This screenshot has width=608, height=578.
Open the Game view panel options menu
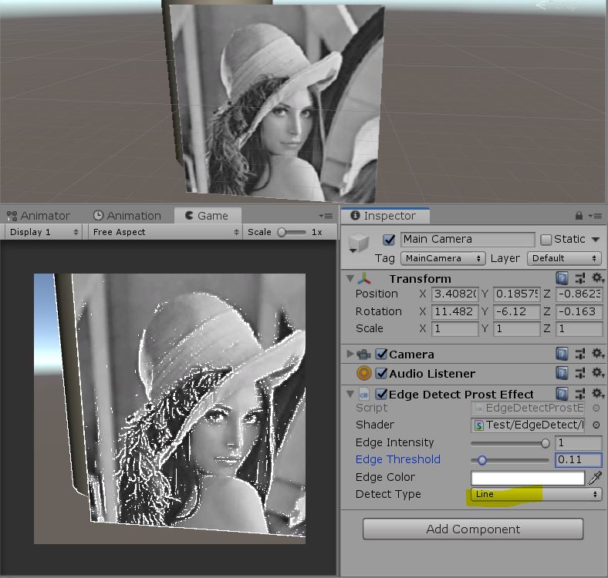326,216
